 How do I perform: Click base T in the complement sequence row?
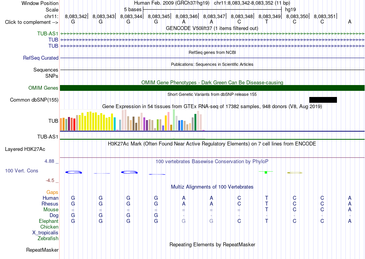(267, 22)
